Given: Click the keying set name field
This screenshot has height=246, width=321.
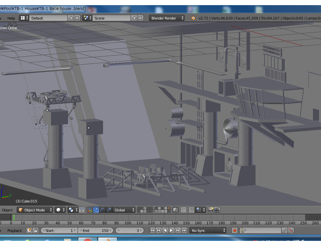Looking at the screenshot, I should (x=264, y=230).
